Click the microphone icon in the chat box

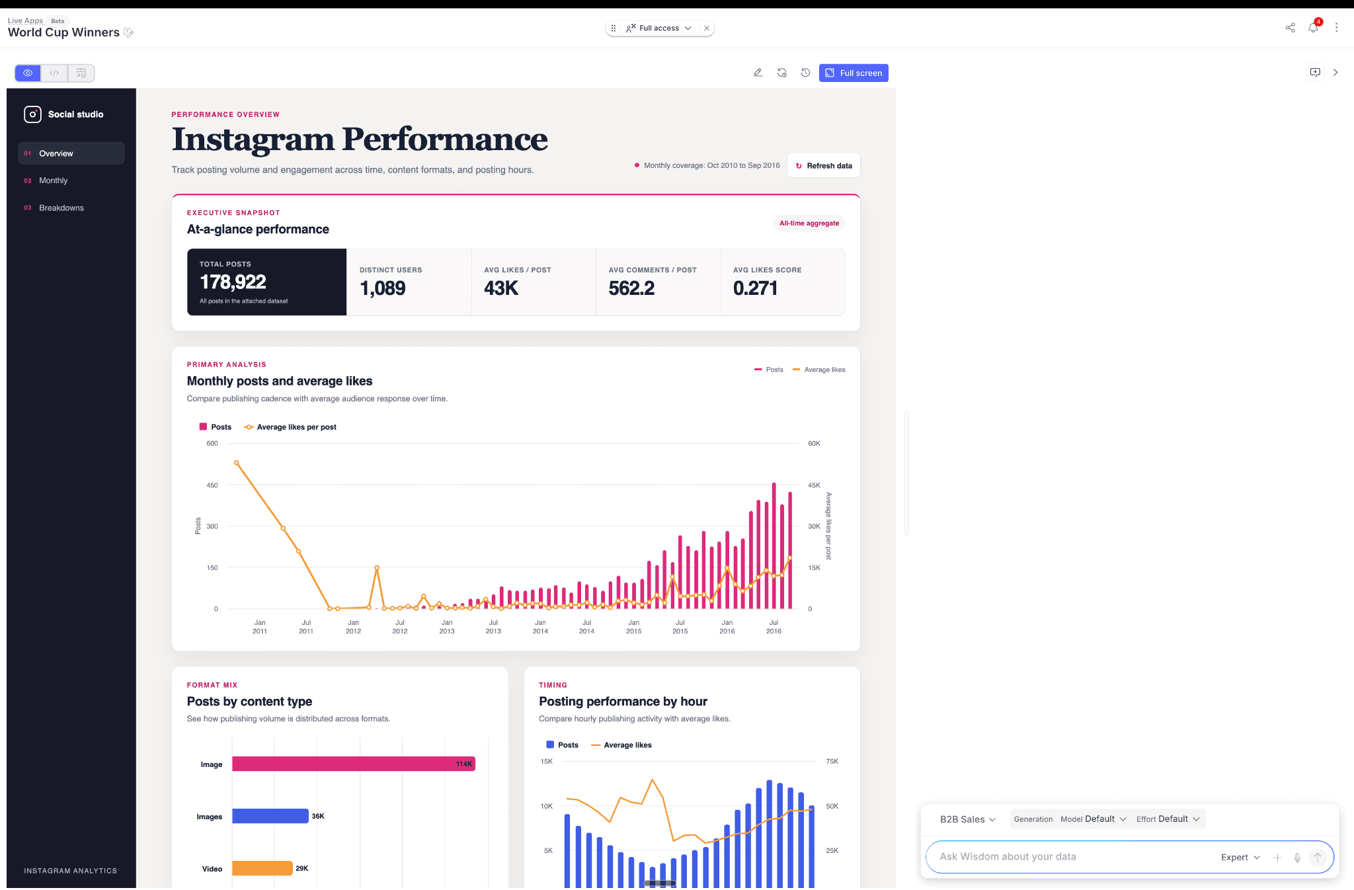pos(1297,858)
